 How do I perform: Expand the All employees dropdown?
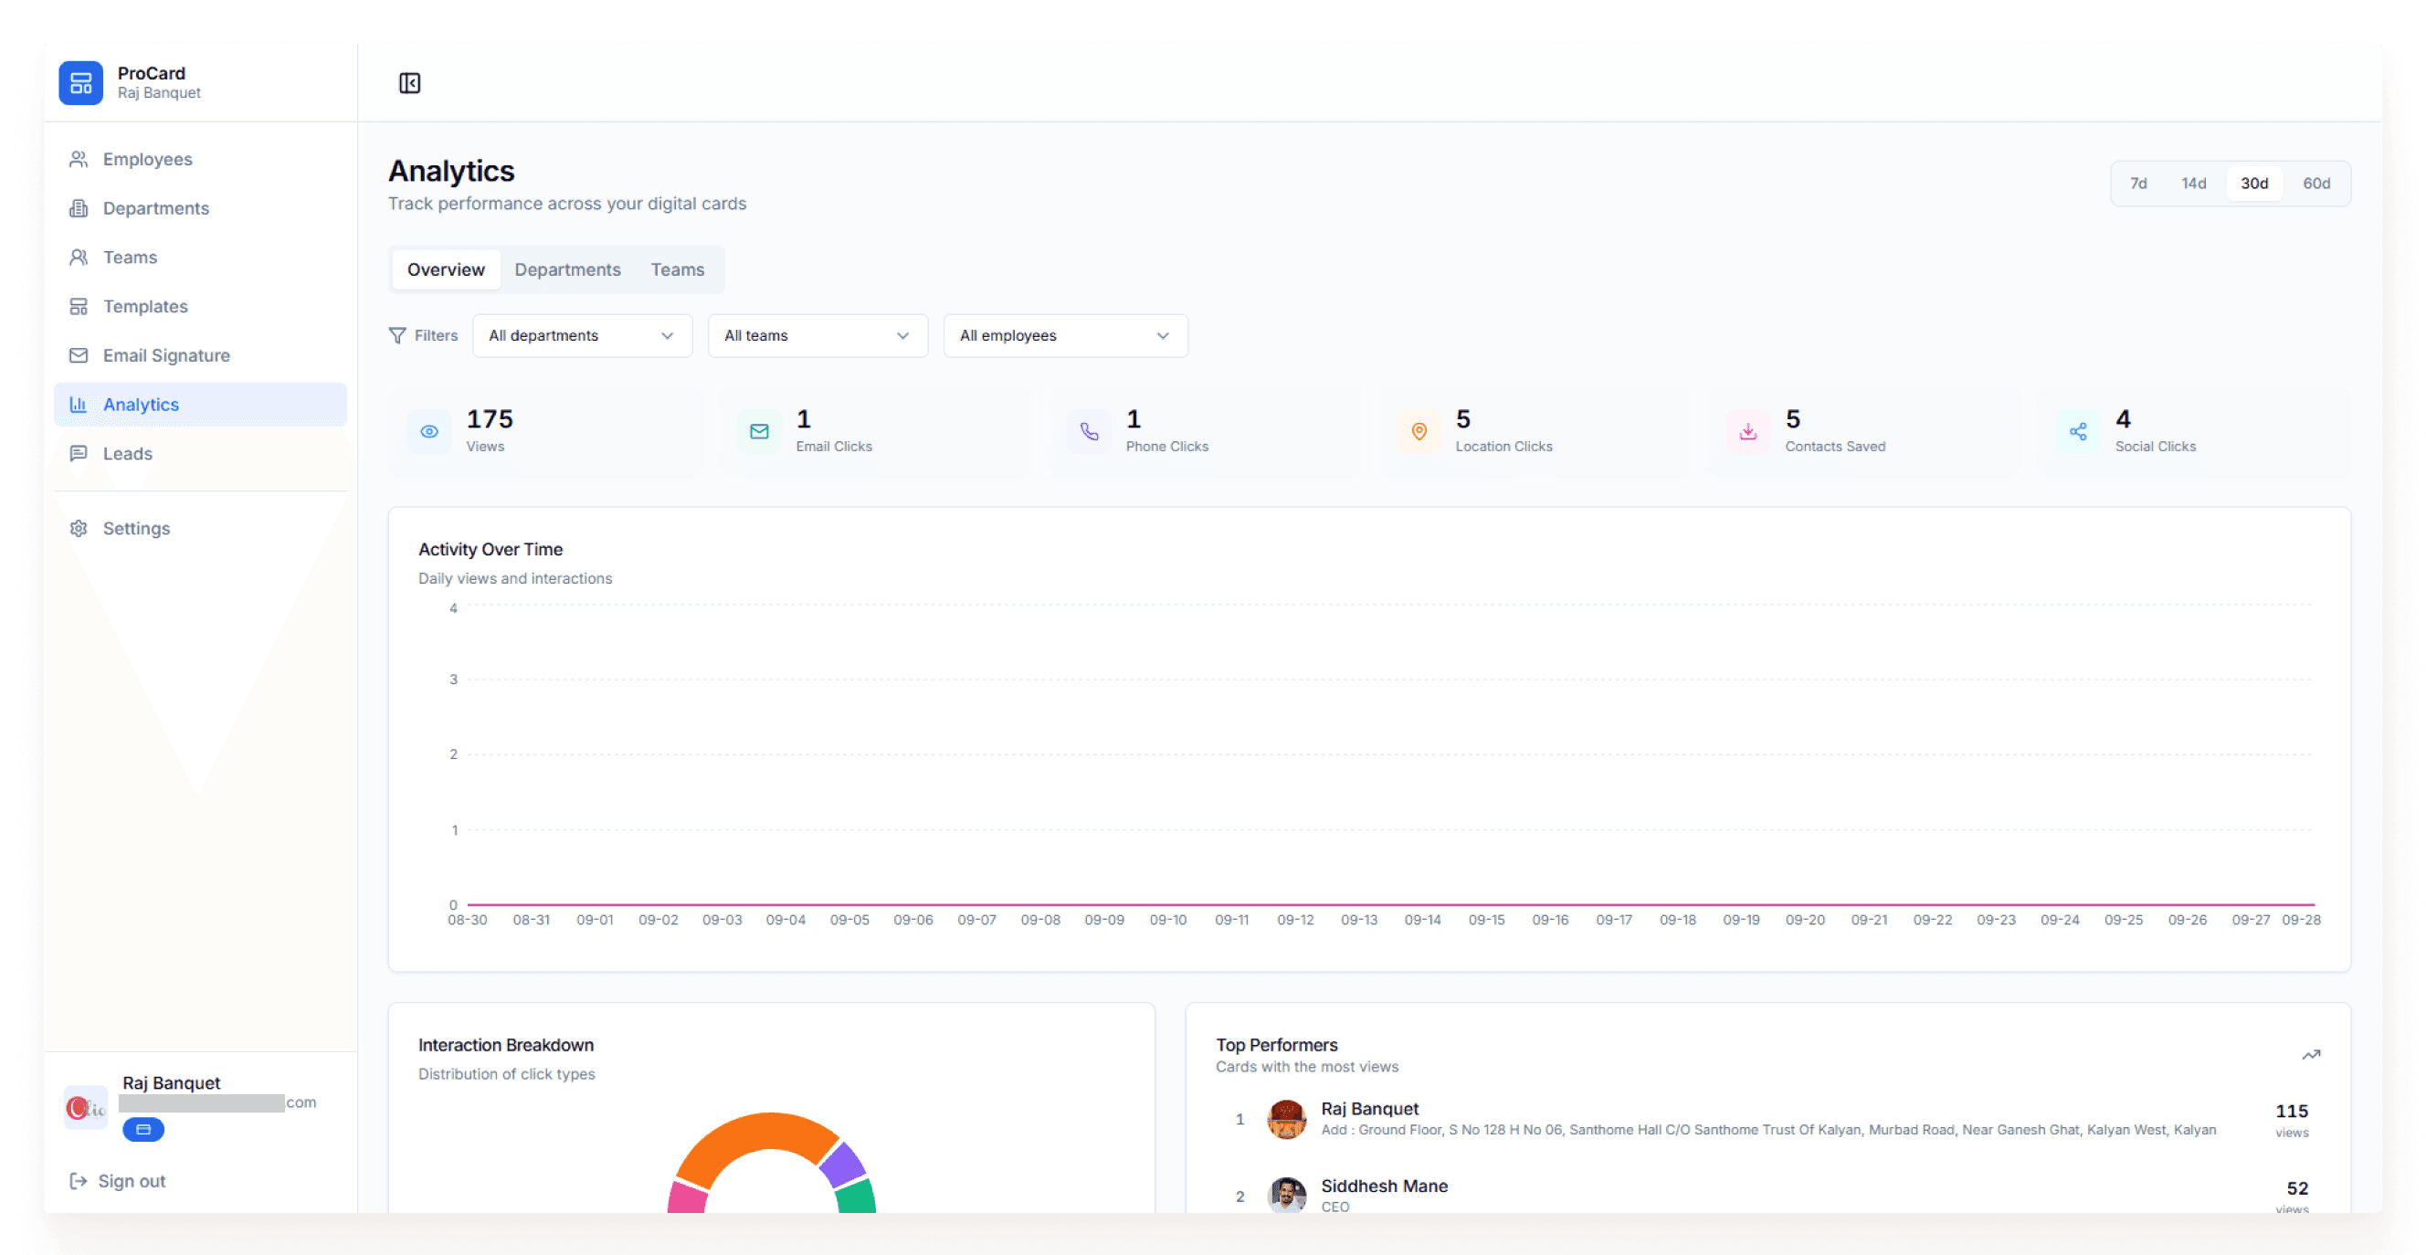1065,336
